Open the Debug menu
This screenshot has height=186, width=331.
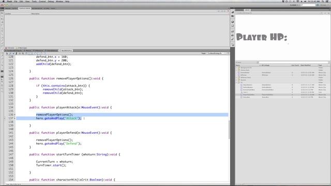click(51, 1)
